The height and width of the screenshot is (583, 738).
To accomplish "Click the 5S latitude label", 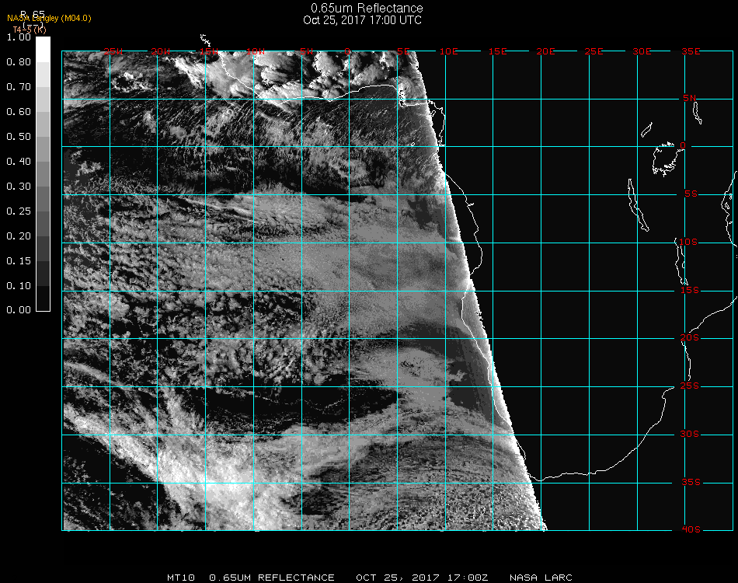I will (x=691, y=194).
